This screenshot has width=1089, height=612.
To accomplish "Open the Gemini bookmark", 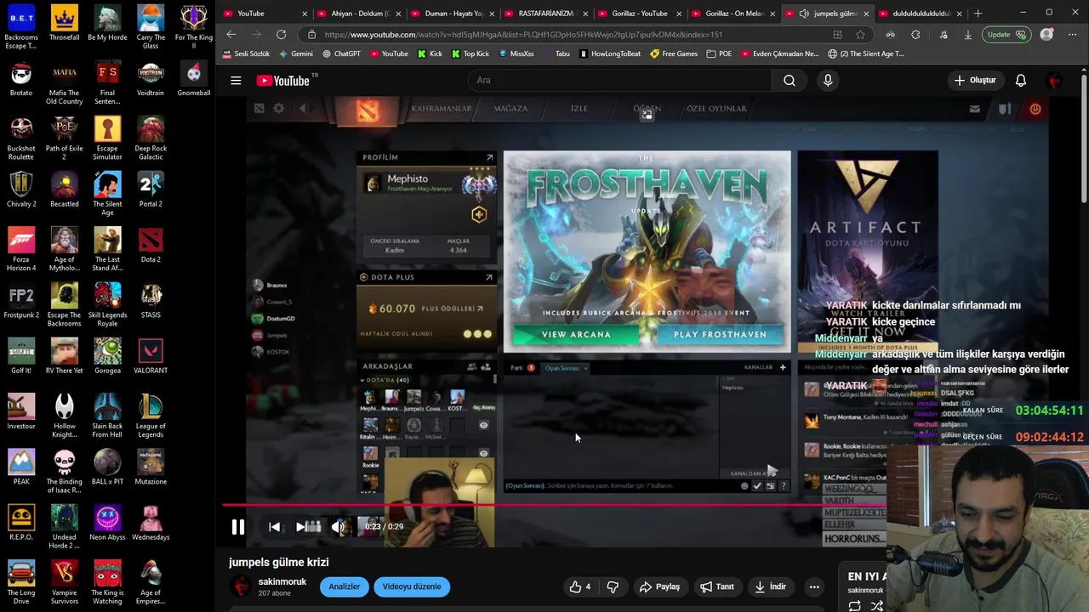I will click(x=295, y=54).
